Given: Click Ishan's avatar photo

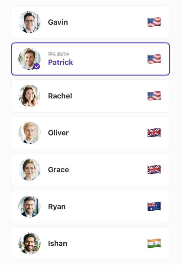Looking at the screenshot, I should pos(29,243).
